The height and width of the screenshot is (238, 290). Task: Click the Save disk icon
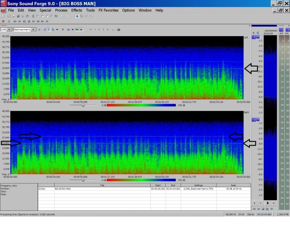click(13, 16)
